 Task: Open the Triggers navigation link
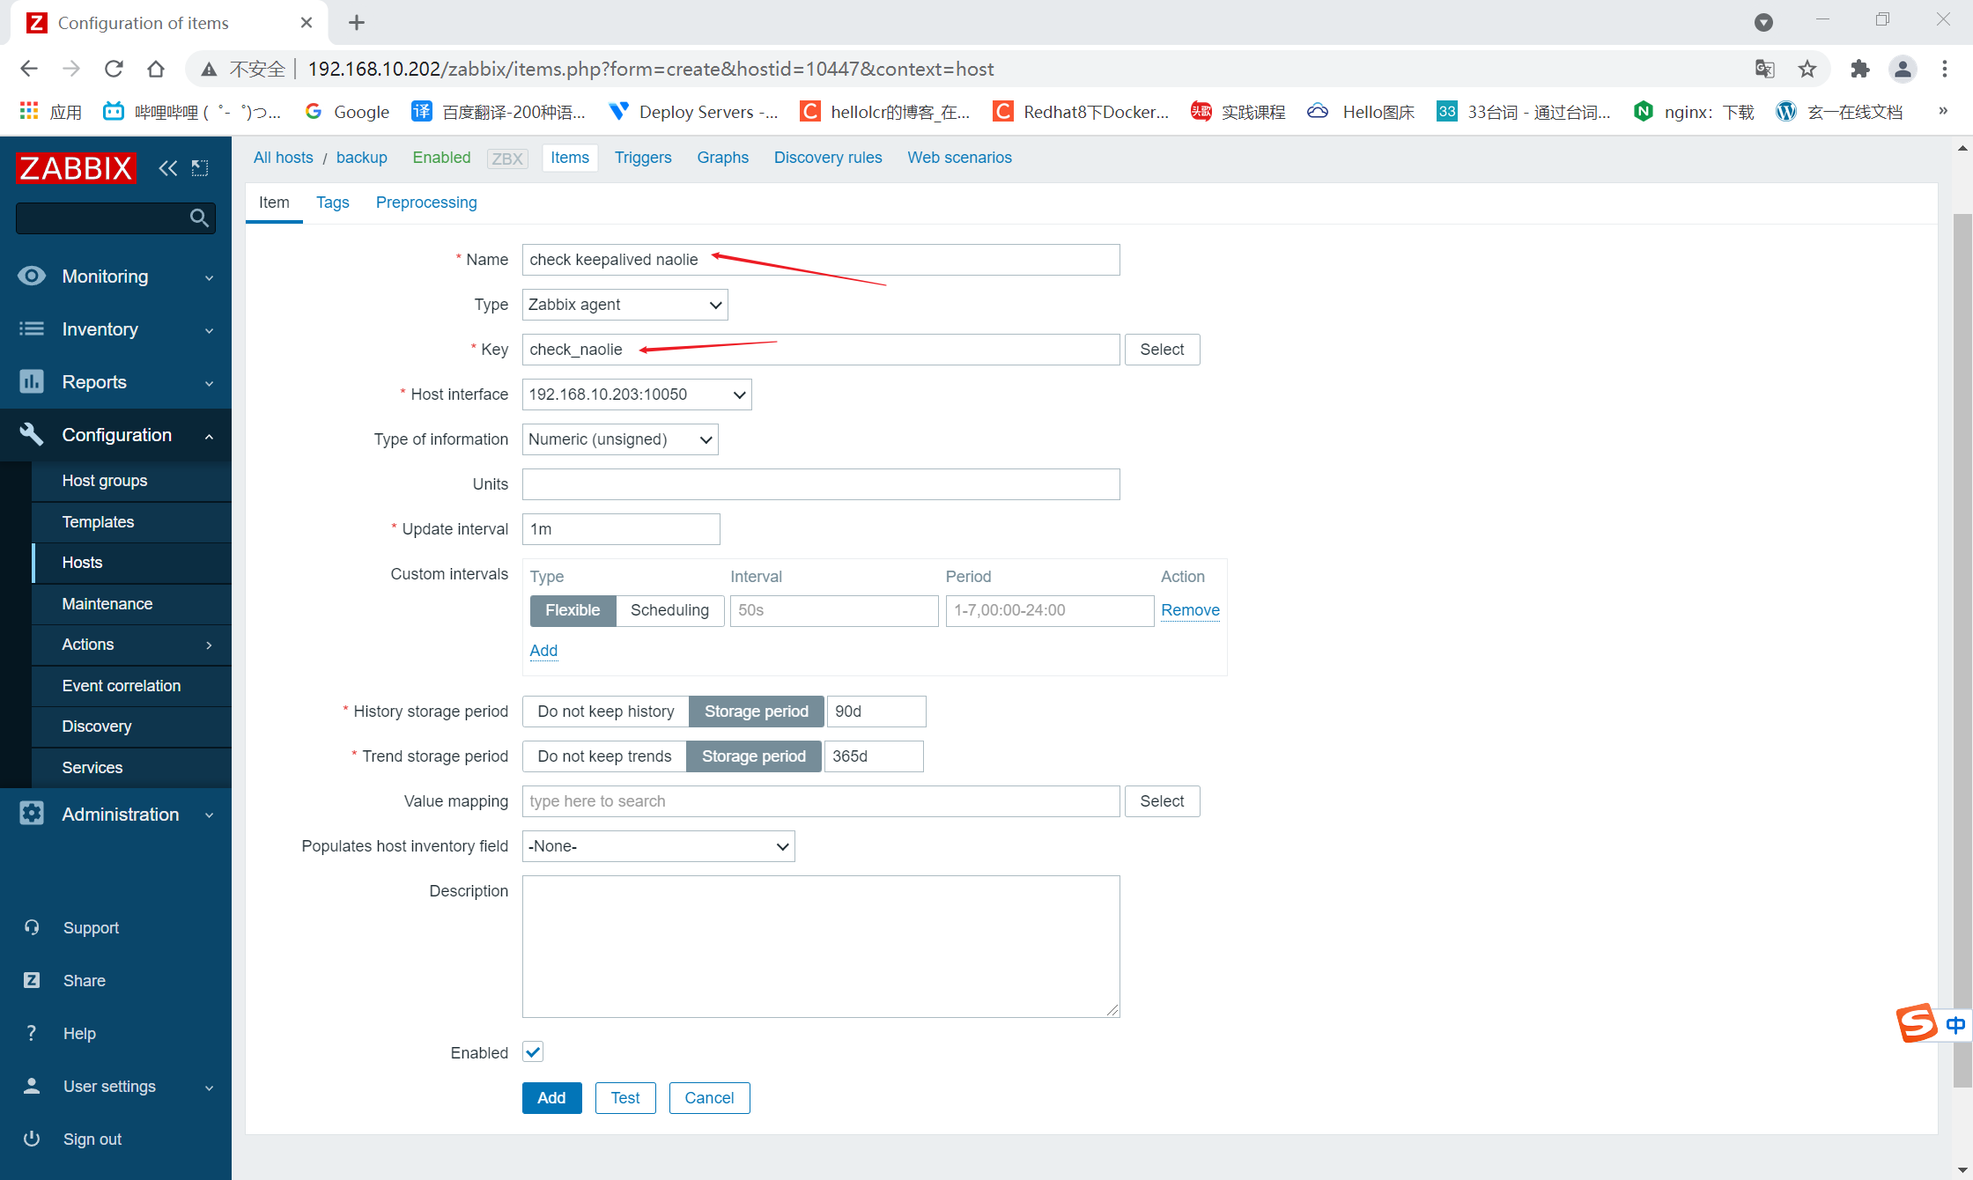click(x=643, y=158)
